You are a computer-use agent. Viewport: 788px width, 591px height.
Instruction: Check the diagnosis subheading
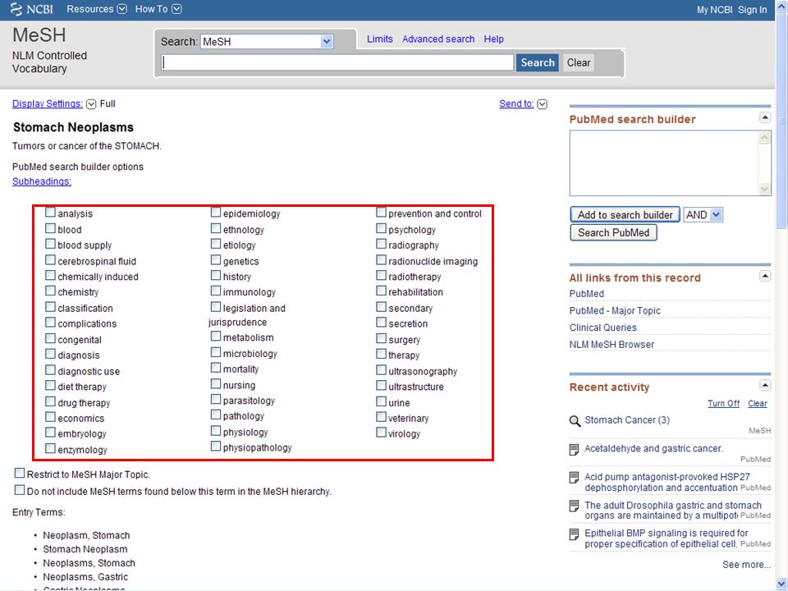(x=50, y=355)
